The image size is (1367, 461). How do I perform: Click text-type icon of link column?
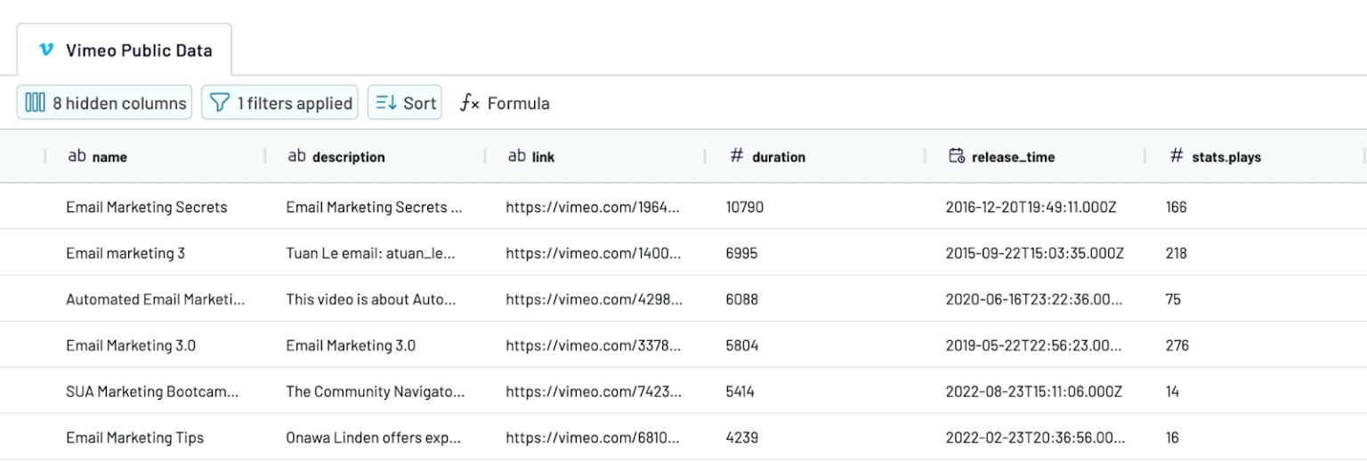click(x=516, y=155)
